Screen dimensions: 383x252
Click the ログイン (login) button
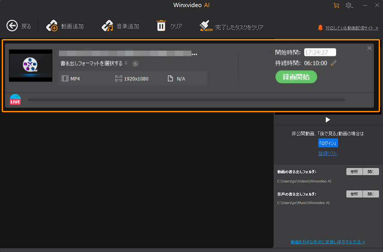(x=329, y=144)
